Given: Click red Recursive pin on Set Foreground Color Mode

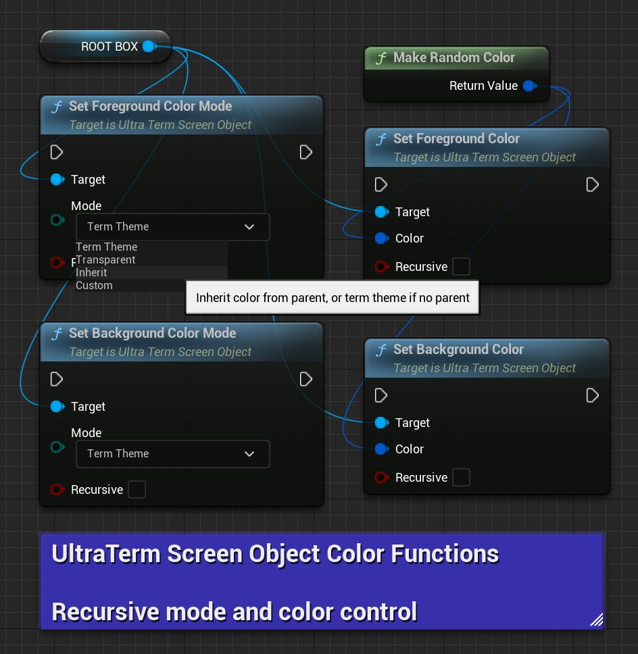Looking at the screenshot, I should coord(57,262).
